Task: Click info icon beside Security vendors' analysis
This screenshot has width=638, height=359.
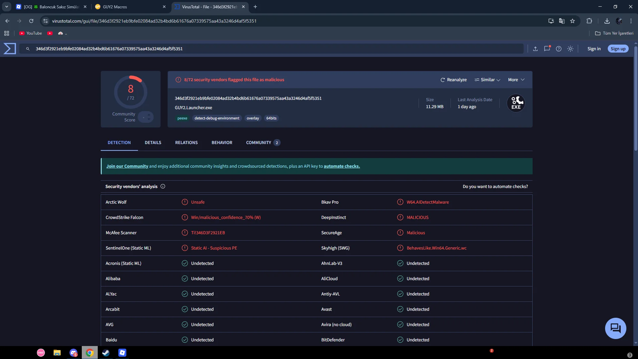Action: tap(163, 186)
